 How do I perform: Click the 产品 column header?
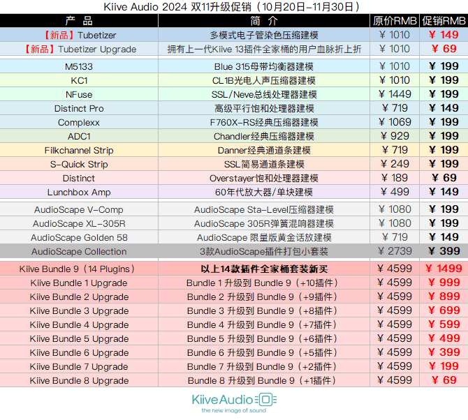(x=79, y=21)
